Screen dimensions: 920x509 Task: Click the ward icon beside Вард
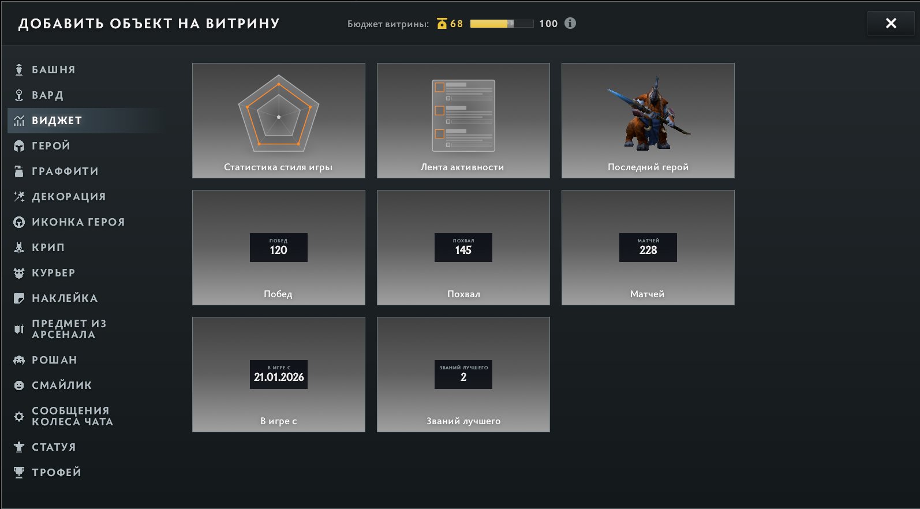(19, 95)
